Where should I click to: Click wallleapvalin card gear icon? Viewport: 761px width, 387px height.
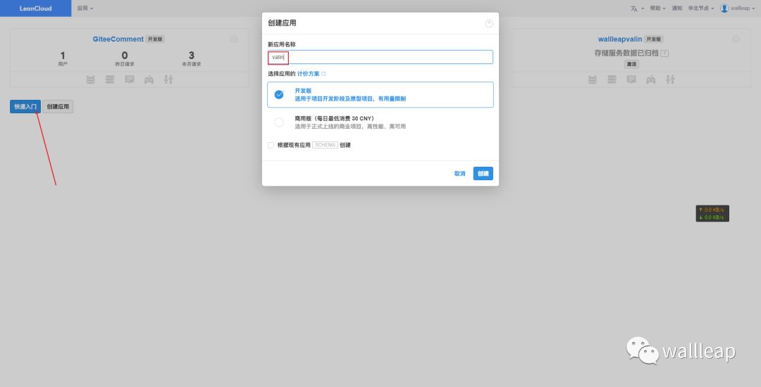[x=736, y=39]
